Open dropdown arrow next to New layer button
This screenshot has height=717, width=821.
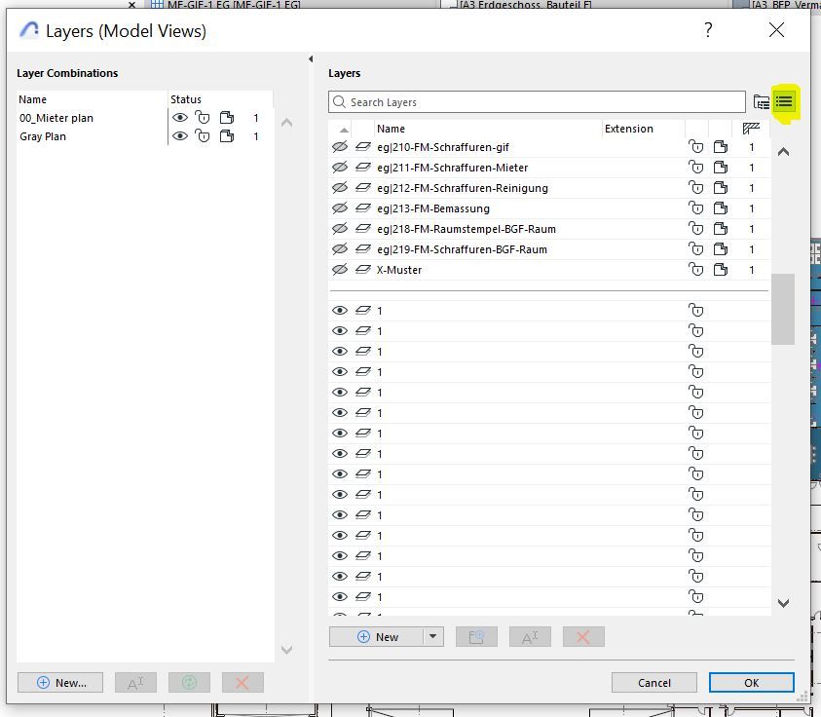433,637
